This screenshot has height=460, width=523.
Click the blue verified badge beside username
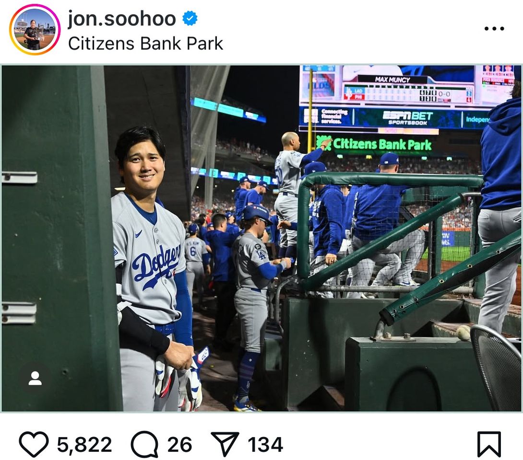pos(190,19)
